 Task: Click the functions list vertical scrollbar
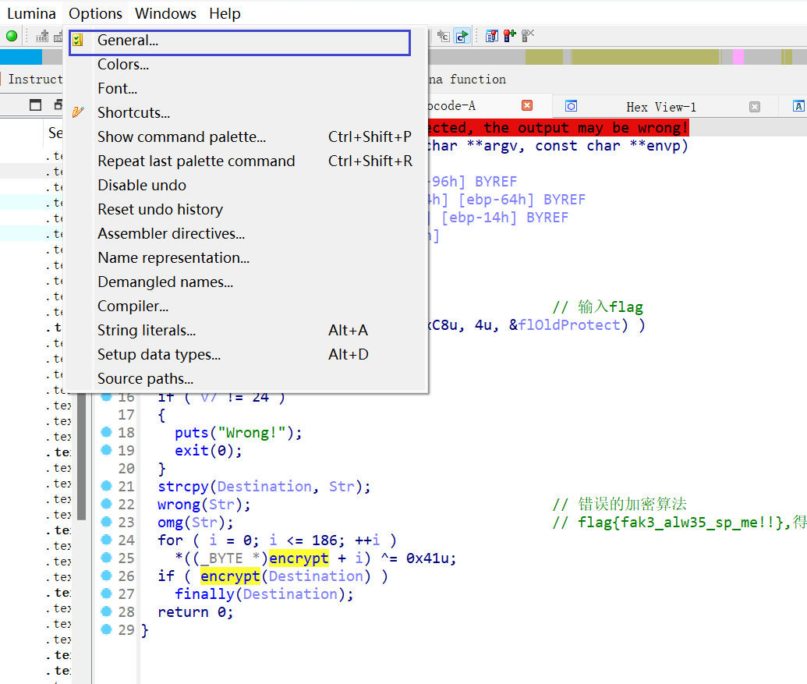pos(81,452)
